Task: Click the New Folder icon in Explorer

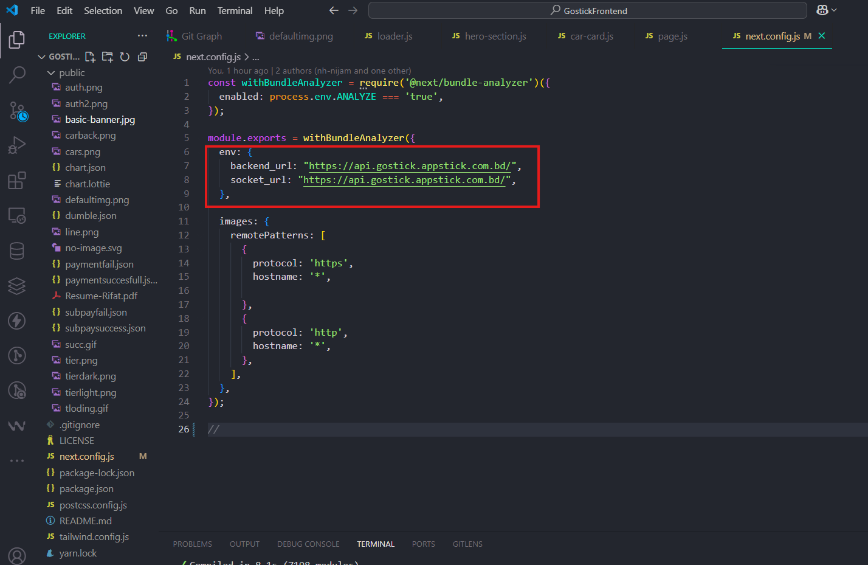Action: [108, 57]
